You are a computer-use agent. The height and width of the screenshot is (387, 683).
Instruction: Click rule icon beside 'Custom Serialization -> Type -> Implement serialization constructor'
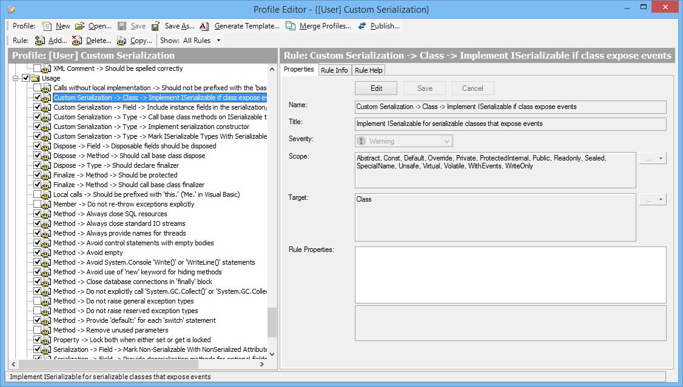(x=45, y=127)
